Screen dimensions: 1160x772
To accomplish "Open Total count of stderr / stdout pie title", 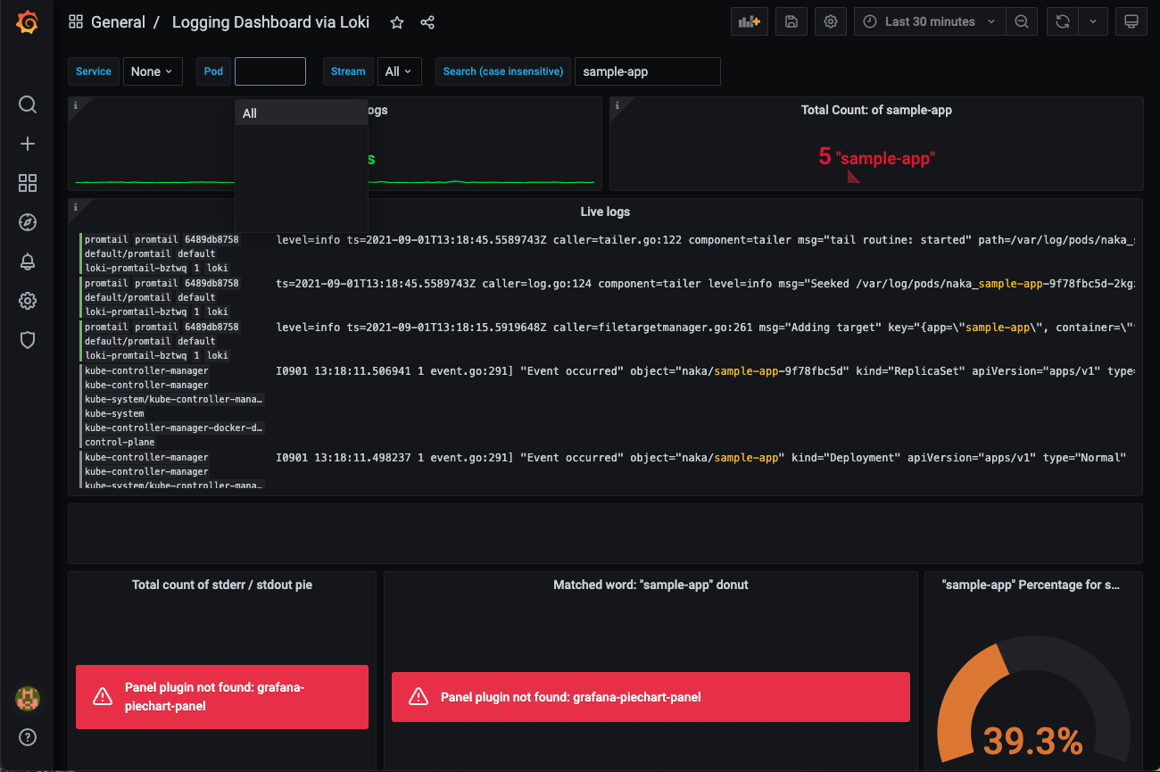I will coord(222,585).
